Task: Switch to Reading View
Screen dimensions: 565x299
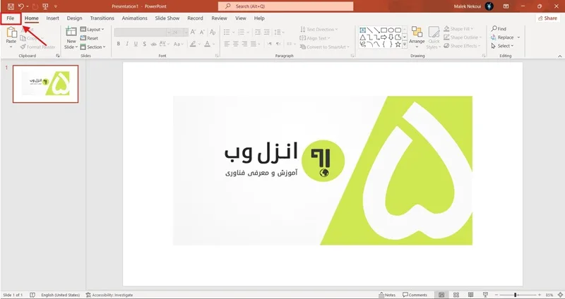Action: 470,295
